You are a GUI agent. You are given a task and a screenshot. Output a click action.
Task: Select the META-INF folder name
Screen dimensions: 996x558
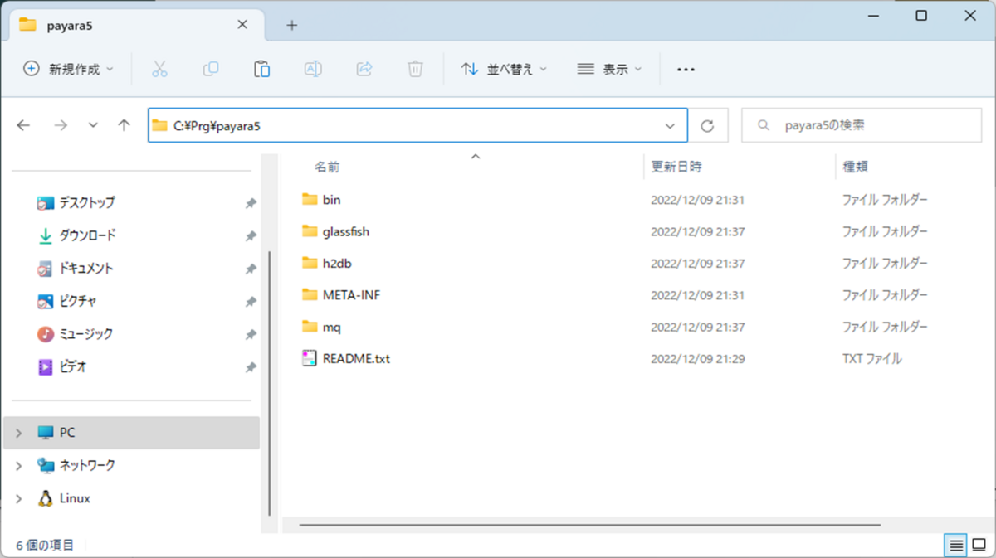pos(352,295)
